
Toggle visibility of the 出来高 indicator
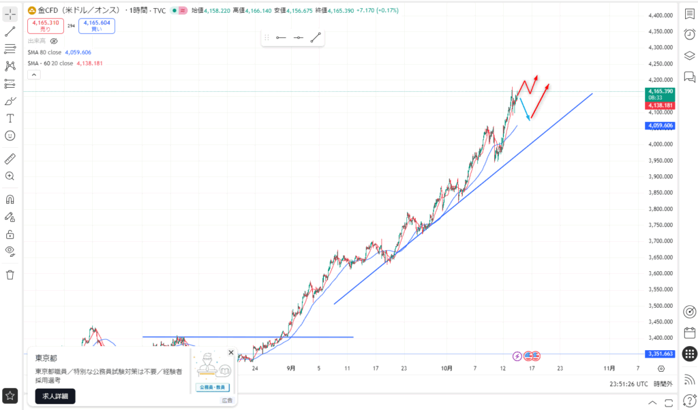point(54,41)
